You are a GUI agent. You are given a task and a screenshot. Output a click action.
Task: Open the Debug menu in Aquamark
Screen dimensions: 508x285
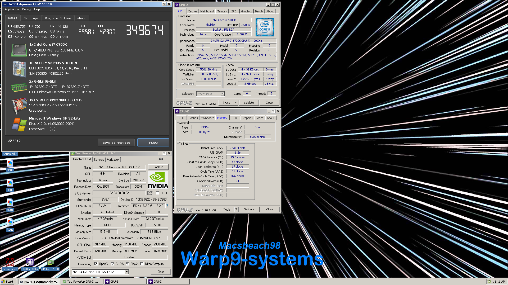click(x=26, y=9)
